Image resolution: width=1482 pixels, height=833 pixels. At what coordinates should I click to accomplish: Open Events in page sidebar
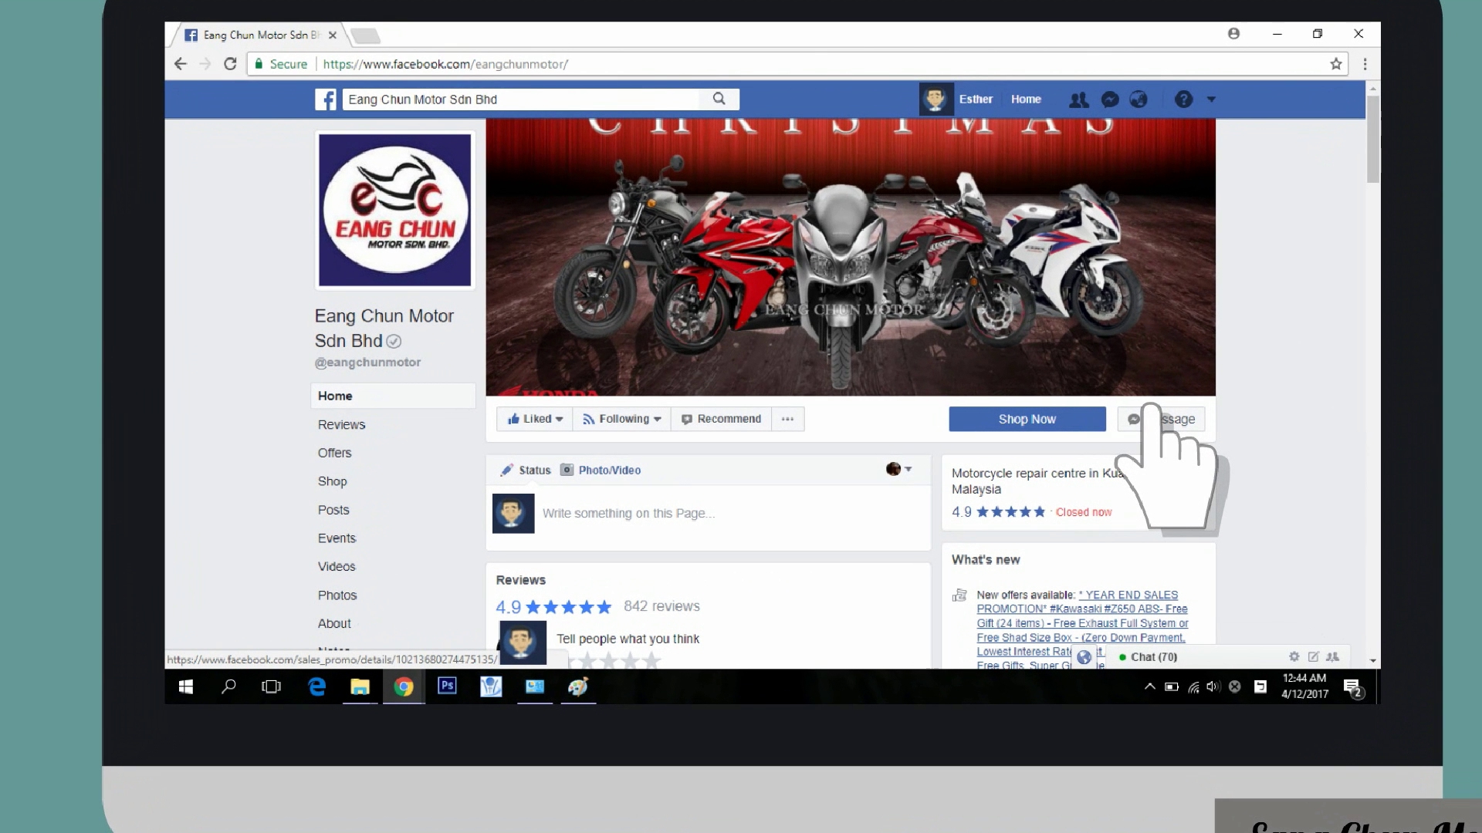[x=337, y=538]
